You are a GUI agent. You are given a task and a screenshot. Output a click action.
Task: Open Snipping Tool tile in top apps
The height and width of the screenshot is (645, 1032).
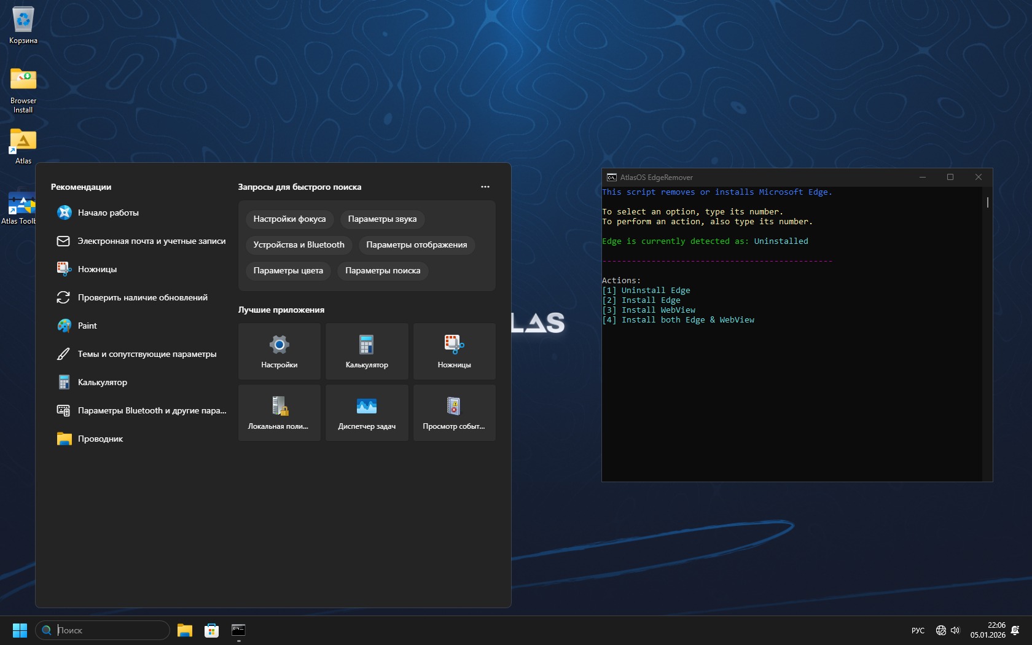[454, 351]
